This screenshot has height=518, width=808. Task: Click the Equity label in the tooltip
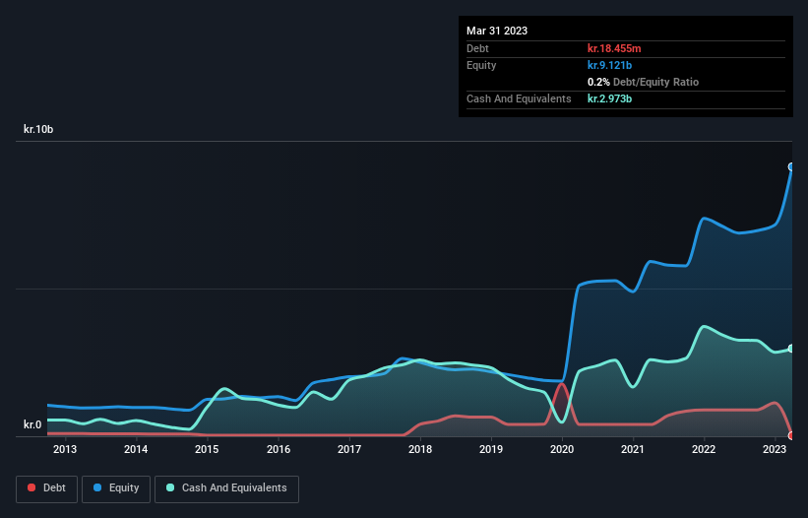[x=481, y=65]
